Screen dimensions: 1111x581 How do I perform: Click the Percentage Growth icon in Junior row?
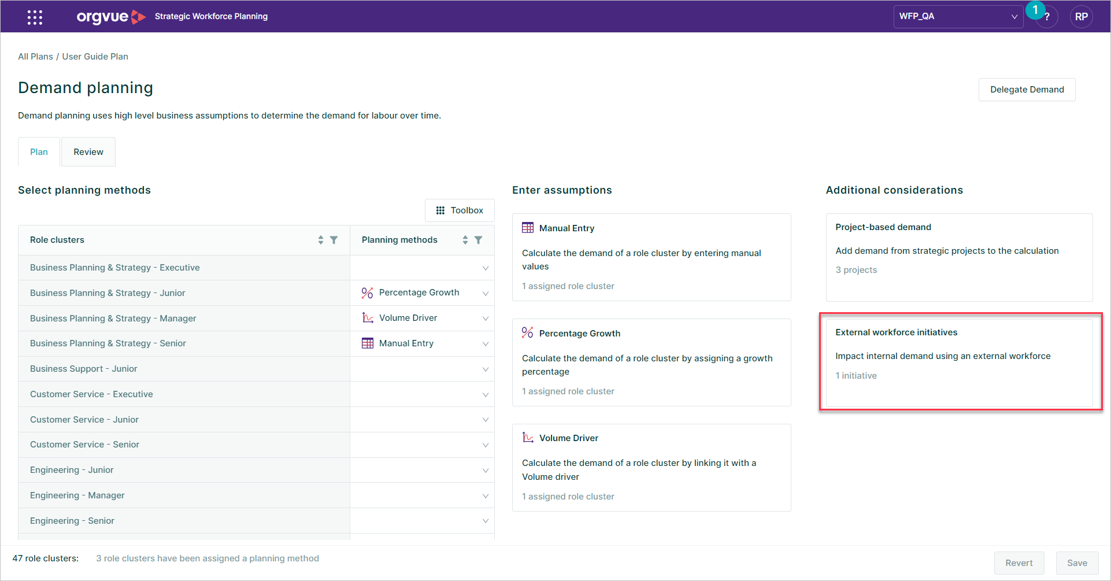pyautogui.click(x=368, y=293)
